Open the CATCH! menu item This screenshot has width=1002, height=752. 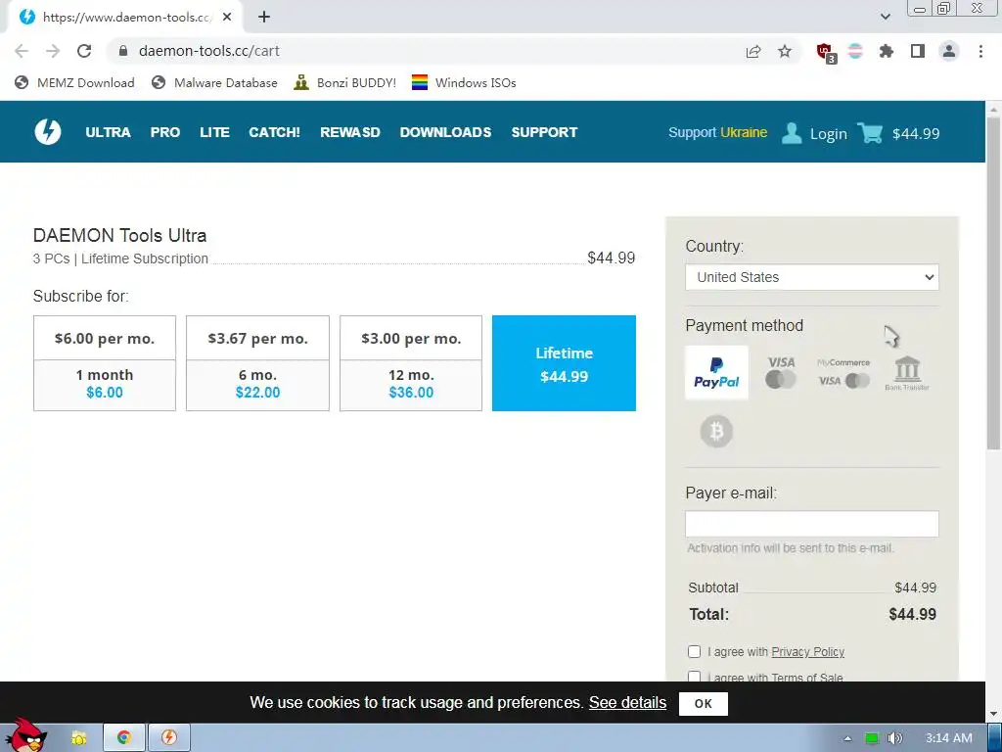(274, 132)
